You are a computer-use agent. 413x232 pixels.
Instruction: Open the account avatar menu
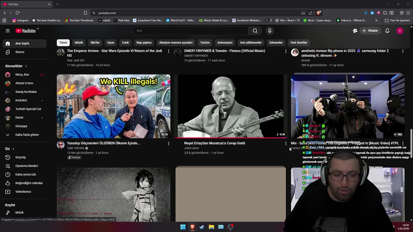click(400, 31)
